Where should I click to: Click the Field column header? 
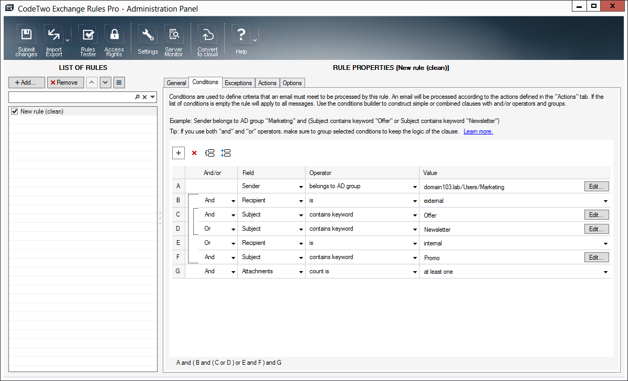pyautogui.click(x=271, y=173)
